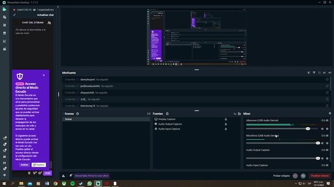Click the scene transitions icon in Scenes header
This screenshot has width=334, height=187.
[149, 114]
